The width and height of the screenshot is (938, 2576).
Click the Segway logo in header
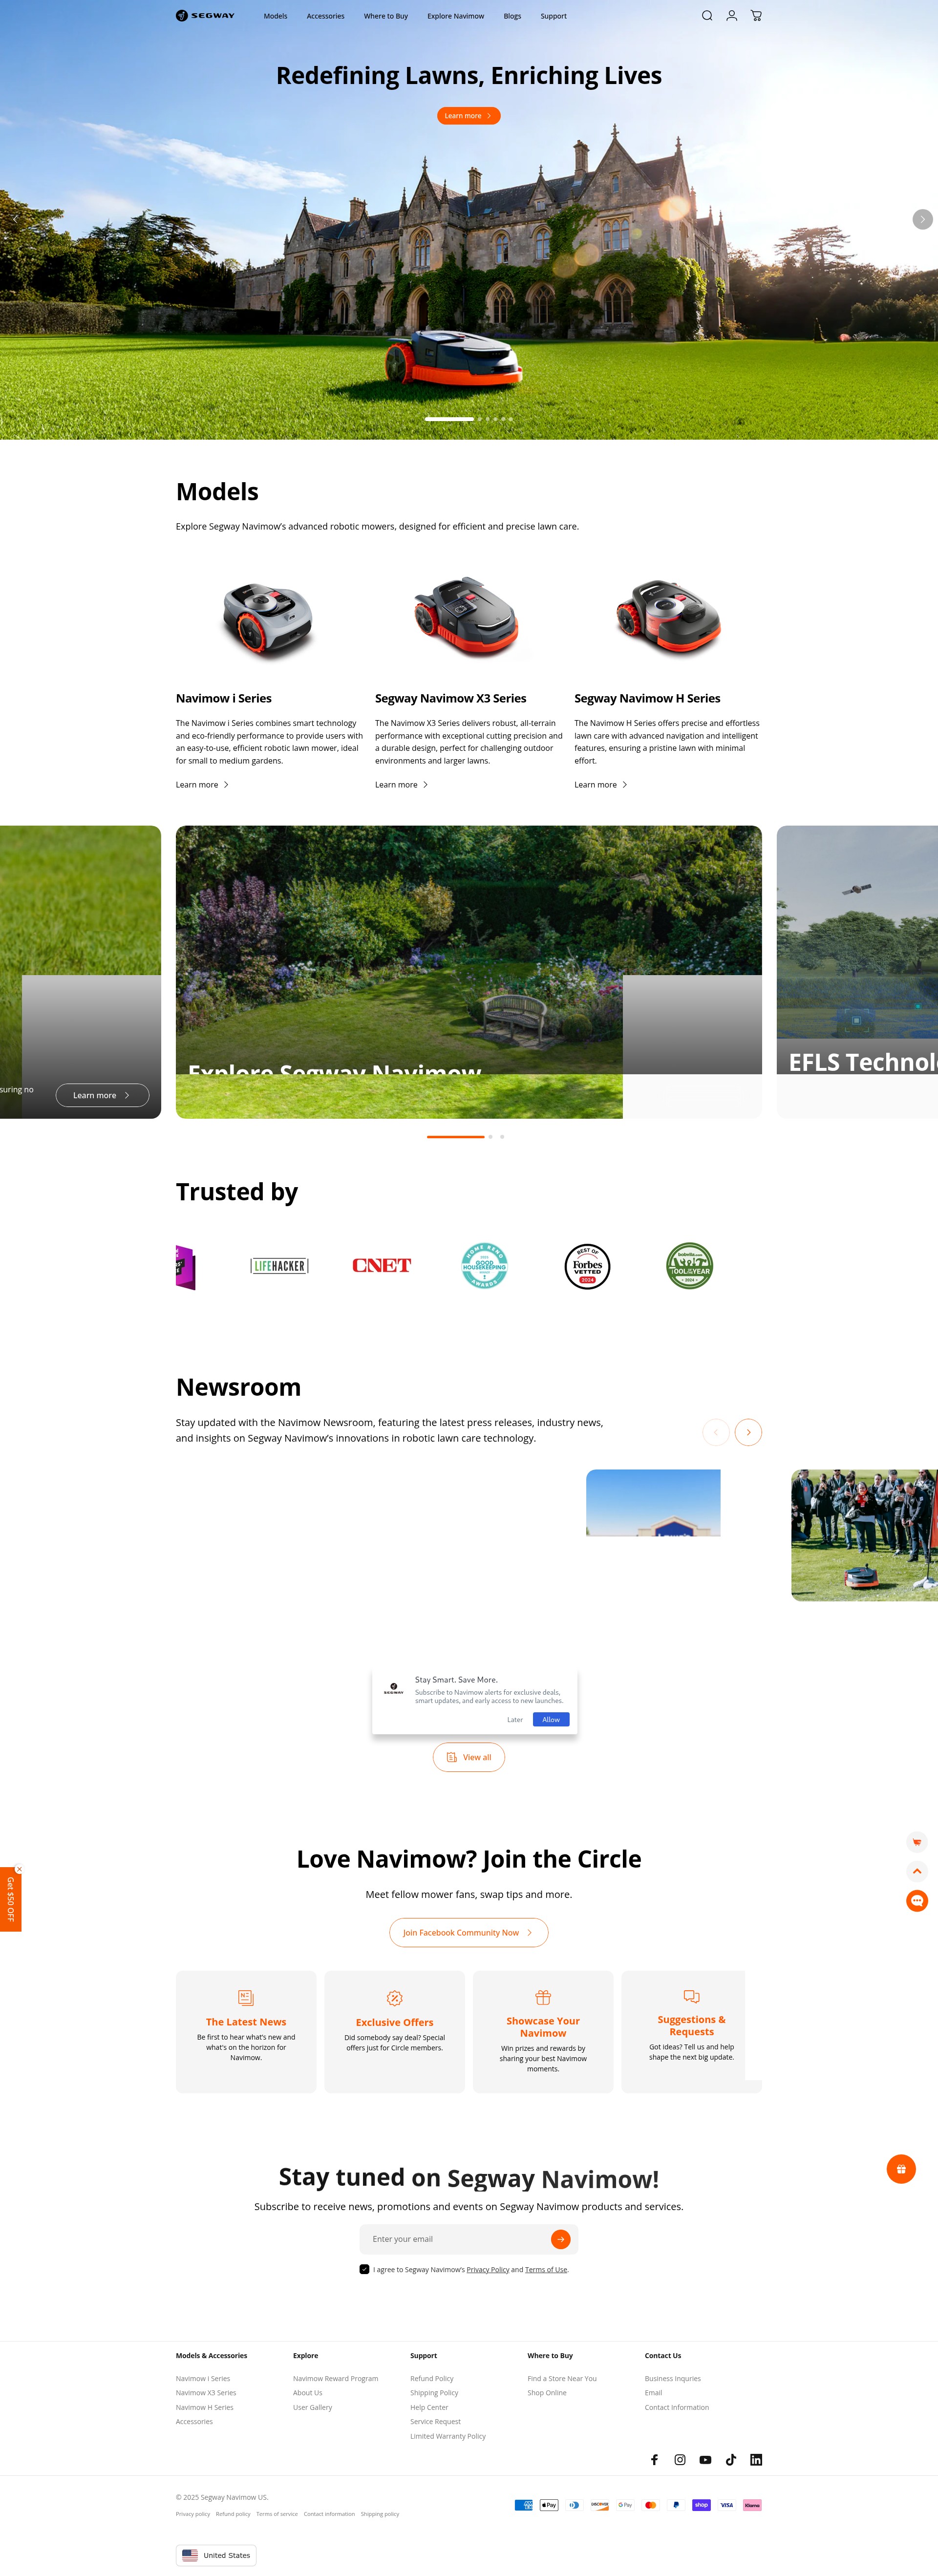click(205, 16)
